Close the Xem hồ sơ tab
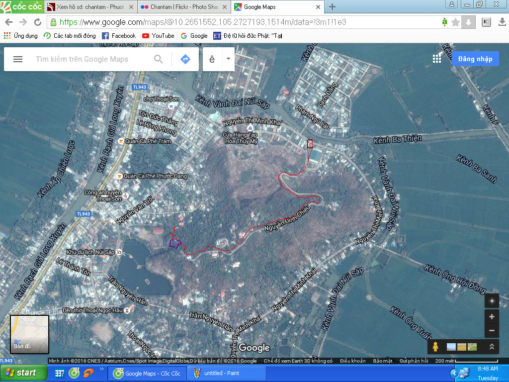Screen dimensions: 509x382 point(131,7)
